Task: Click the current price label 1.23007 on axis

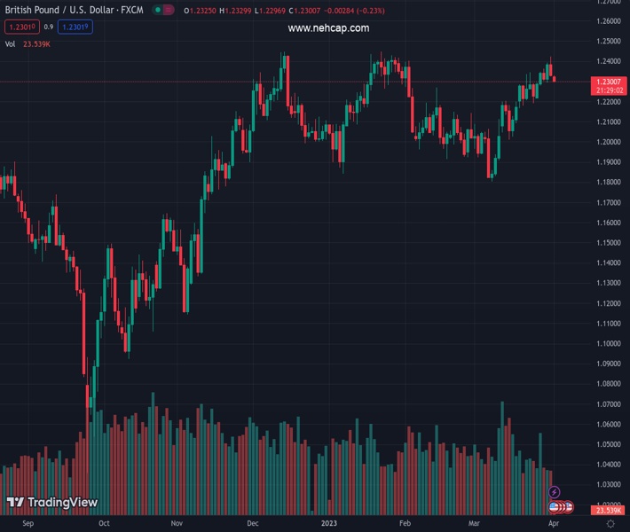Action: click(x=610, y=82)
